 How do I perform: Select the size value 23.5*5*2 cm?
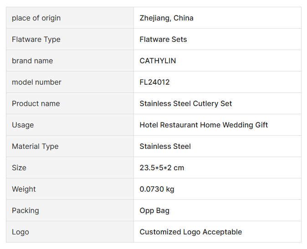click(162, 168)
